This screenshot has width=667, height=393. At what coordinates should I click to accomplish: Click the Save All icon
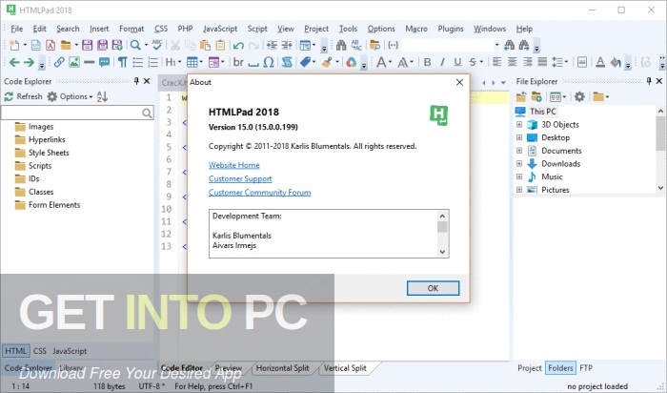102,45
